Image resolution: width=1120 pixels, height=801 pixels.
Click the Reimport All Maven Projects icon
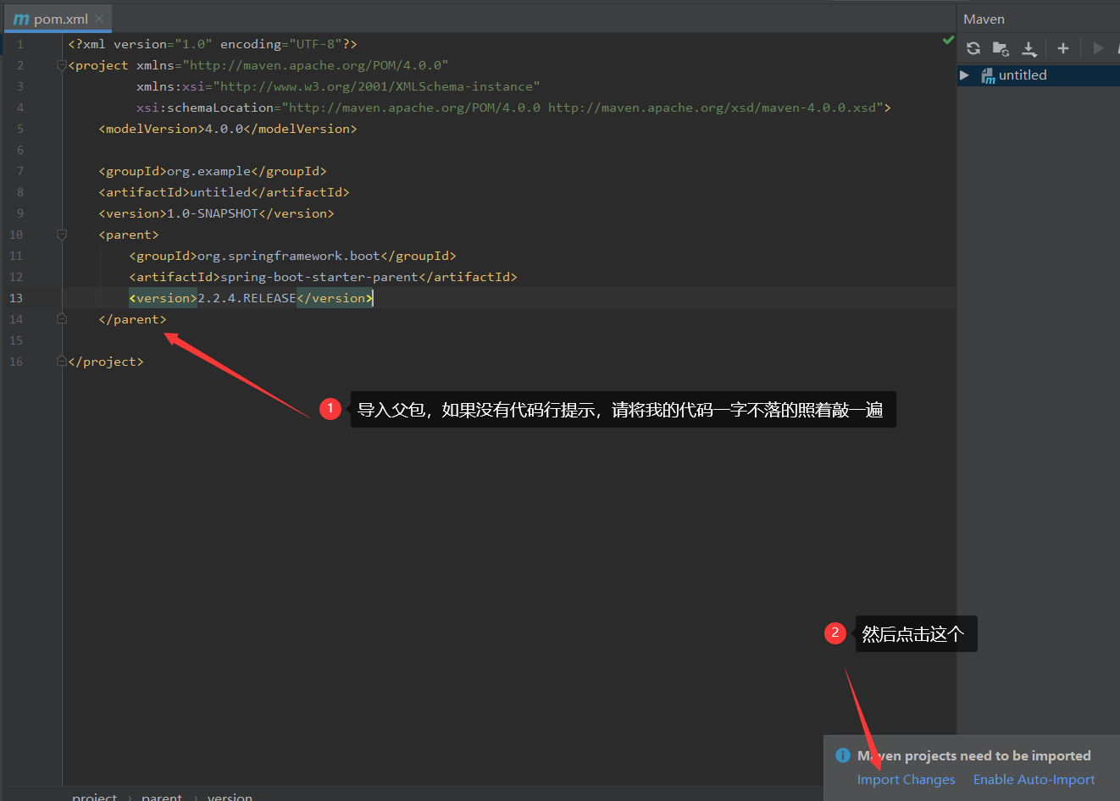[973, 48]
